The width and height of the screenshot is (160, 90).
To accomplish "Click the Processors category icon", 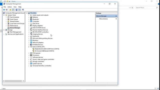I will point(31,55).
